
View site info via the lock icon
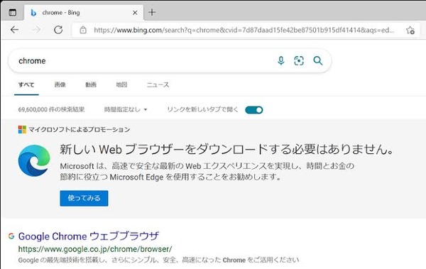click(83, 30)
